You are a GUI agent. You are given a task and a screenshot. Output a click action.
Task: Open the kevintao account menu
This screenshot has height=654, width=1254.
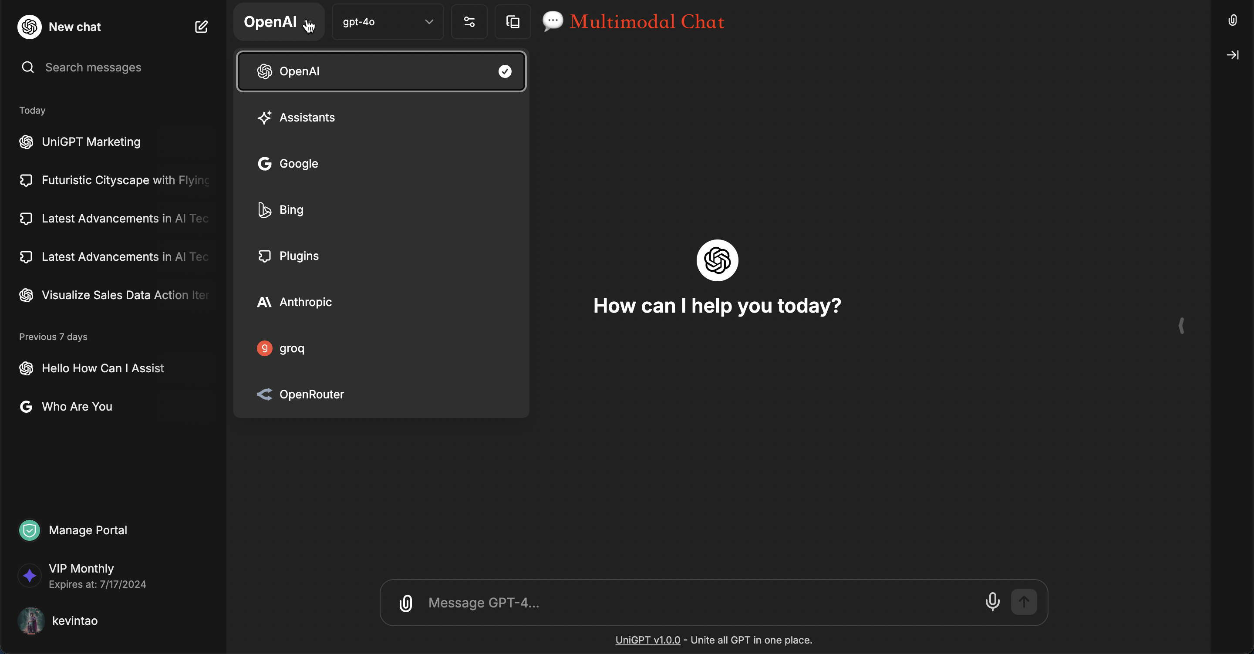tap(74, 620)
